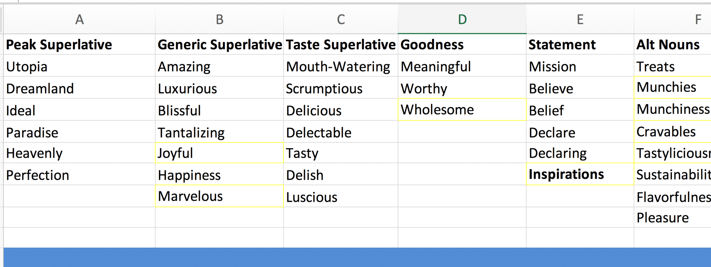Select column B header
Image resolution: width=711 pixels, height=267 pixels.
pos(219,19)
